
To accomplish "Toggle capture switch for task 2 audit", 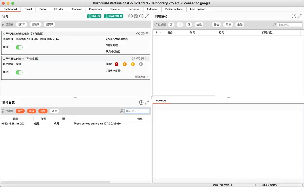I will coord(19,73).
